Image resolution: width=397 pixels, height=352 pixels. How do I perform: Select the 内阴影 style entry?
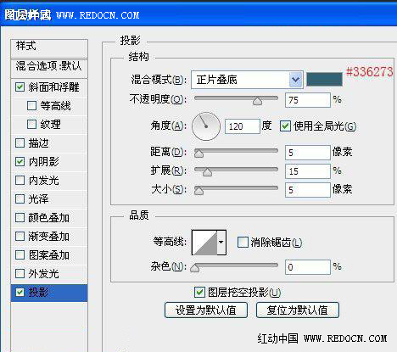[x=43, y=162]
